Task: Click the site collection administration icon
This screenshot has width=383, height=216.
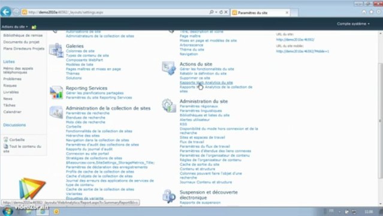Action: tap(56, 112)
